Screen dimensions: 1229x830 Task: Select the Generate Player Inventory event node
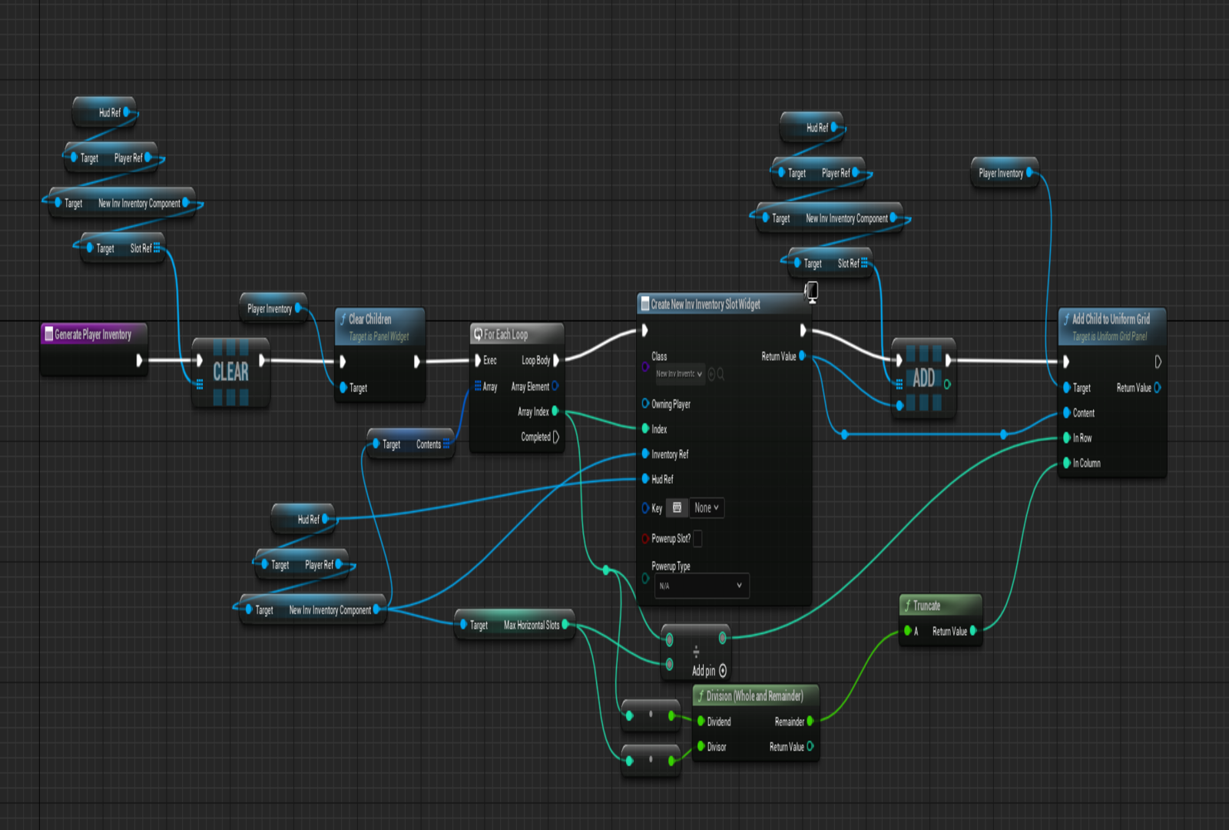pyautogui.click(x=93, y=334)
